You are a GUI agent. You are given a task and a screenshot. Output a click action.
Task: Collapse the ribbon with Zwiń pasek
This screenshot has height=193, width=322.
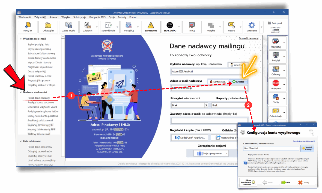(275, 23)
